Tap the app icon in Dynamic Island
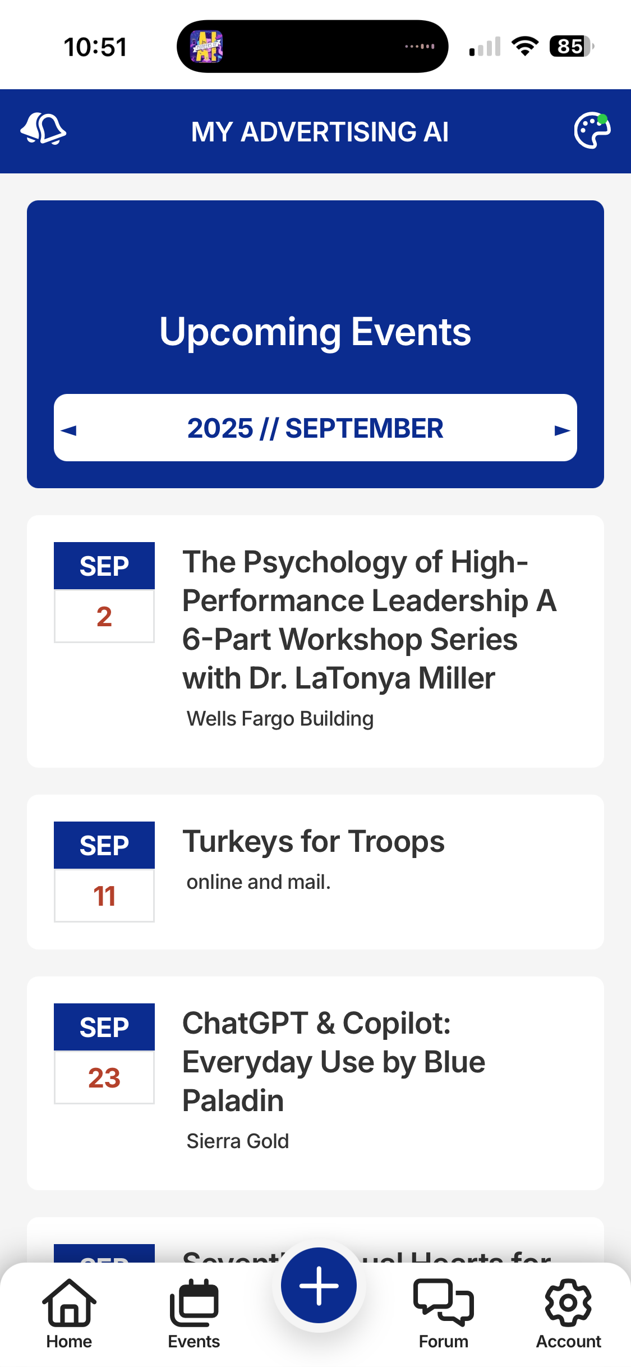The height and width of the screenshot is (1367, 631). tap(207, 47)
